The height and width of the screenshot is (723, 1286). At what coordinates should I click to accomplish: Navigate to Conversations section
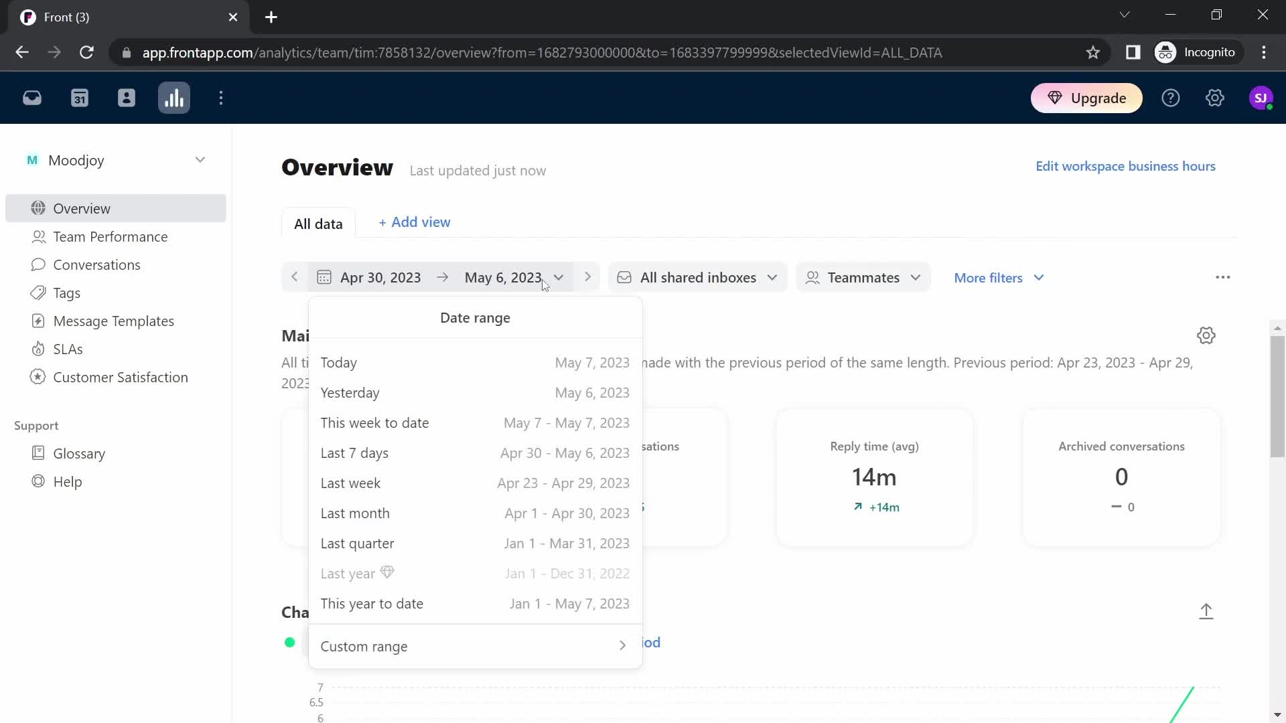[97, 264]
